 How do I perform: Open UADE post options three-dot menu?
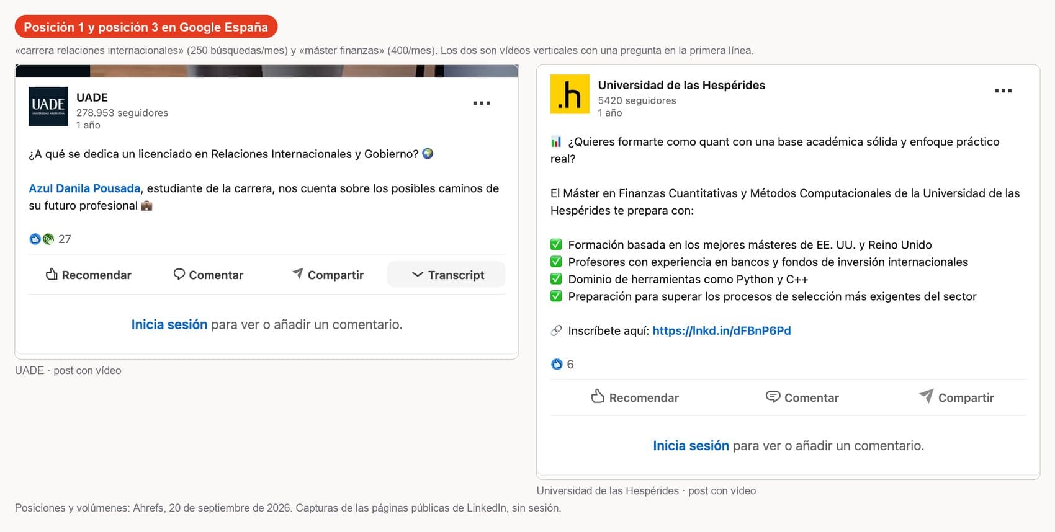point(482,103)
